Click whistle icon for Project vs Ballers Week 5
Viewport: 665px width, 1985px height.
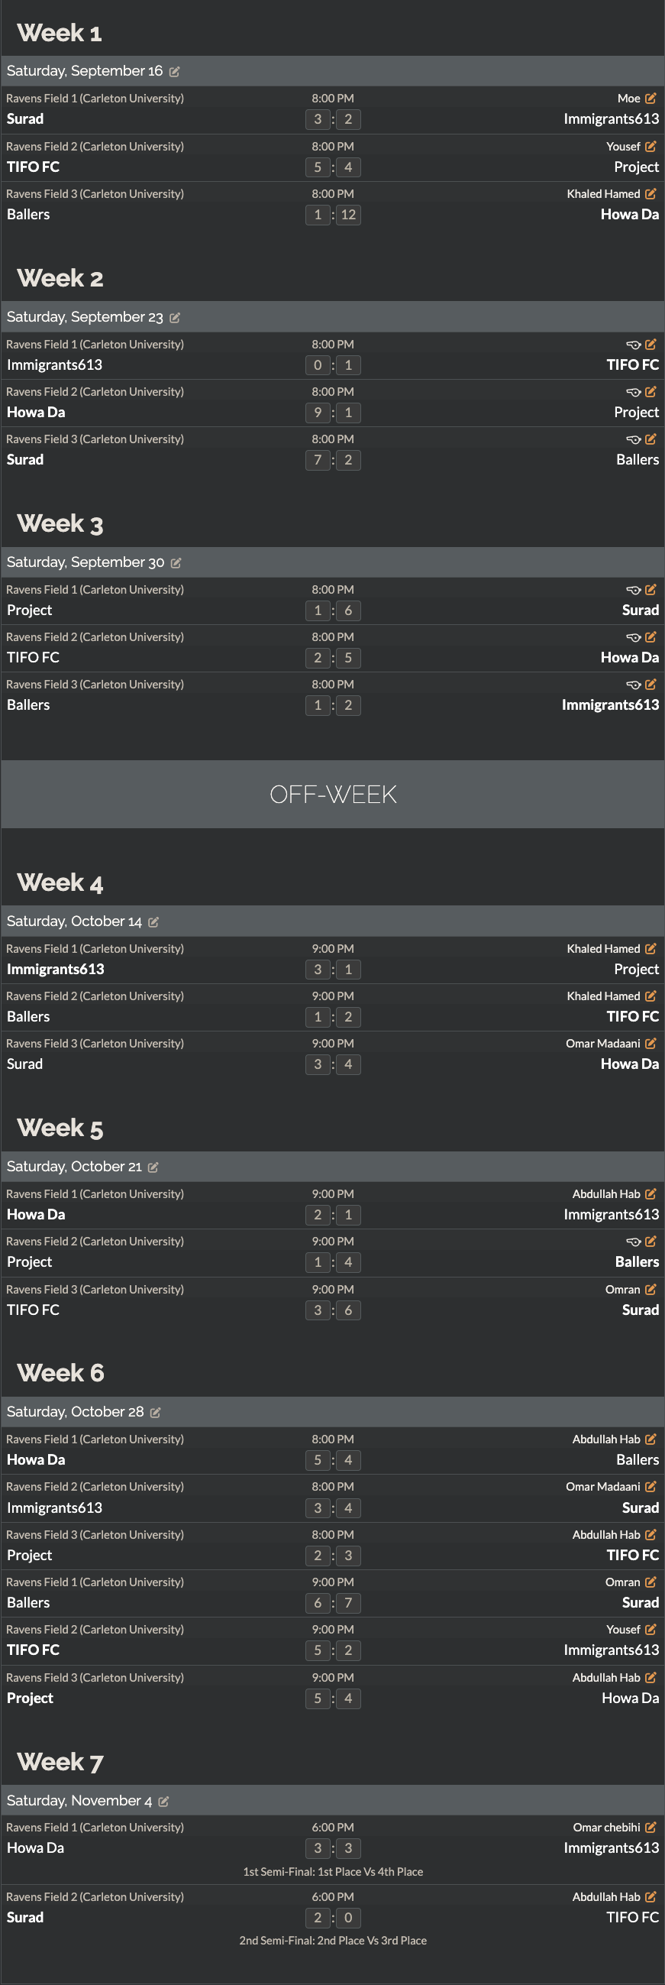point(634,1242)
